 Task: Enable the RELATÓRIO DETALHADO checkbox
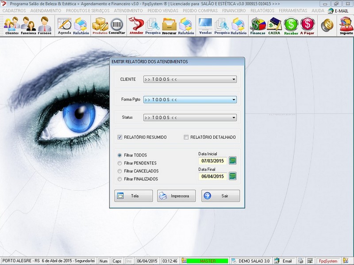(x=186, y=137)
